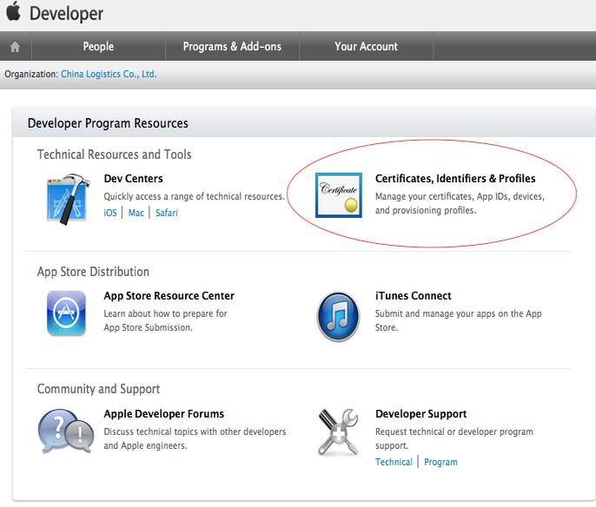The width and height of the screenshot is (596, 507).
Task: Click the Program support link
Action: pyautogui.click(x=440, y=462)
